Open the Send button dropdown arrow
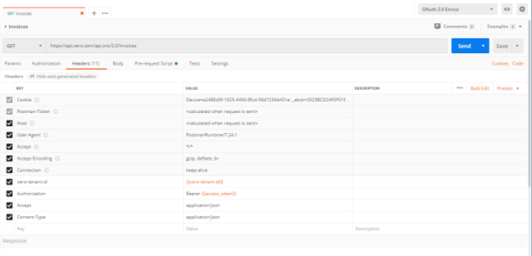 coord(483,46)
